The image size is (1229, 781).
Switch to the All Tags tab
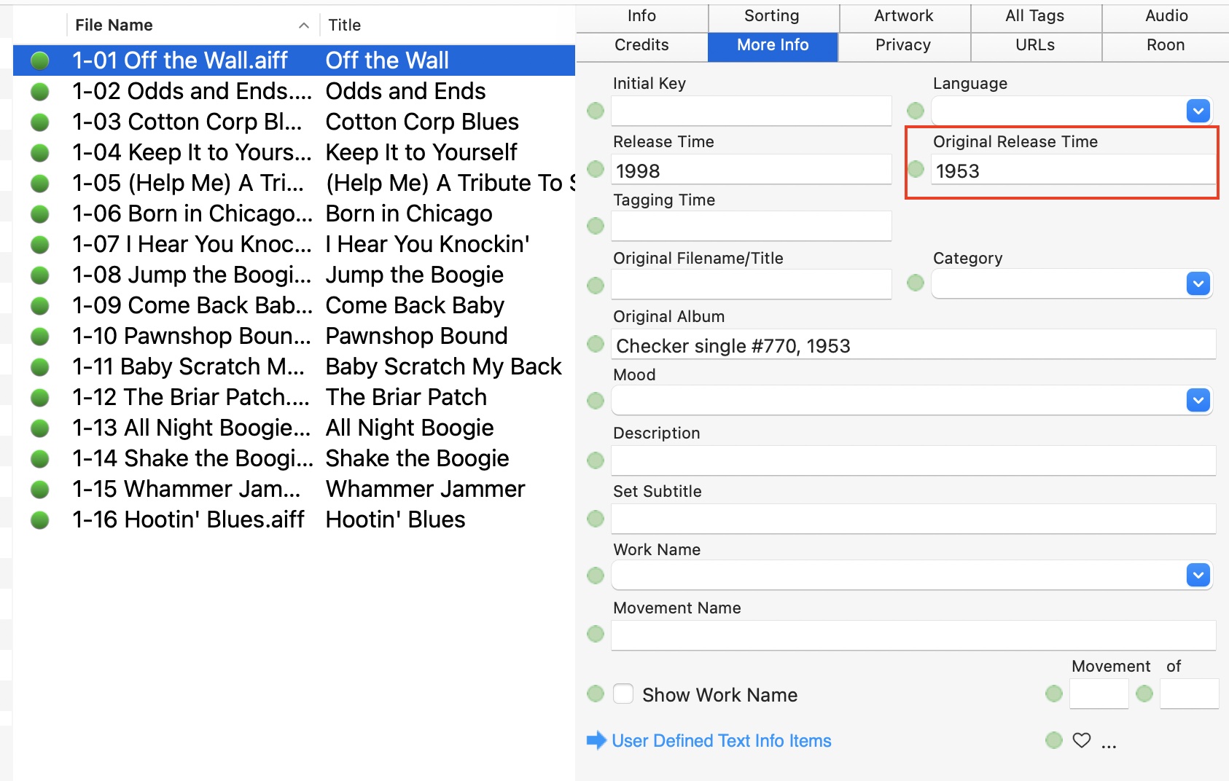(1035, 16)
